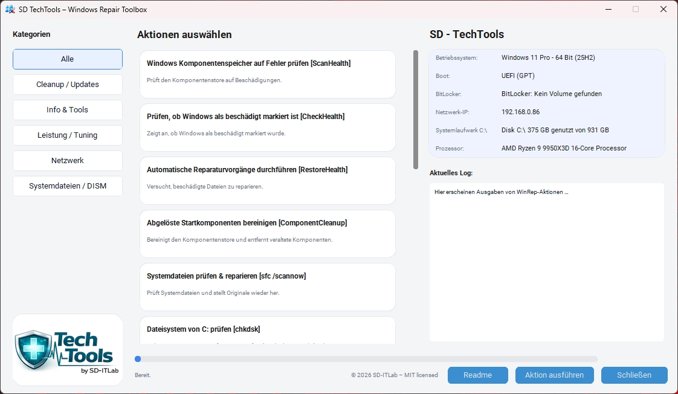This screenshot has height=394, width=678.
Task: Click the AMD Ryzen 9 processor text
Action: pyautogui.click(x=564, y=148)
